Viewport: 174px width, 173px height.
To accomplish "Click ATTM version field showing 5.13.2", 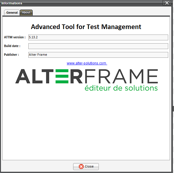I will [x=98, y=37].
